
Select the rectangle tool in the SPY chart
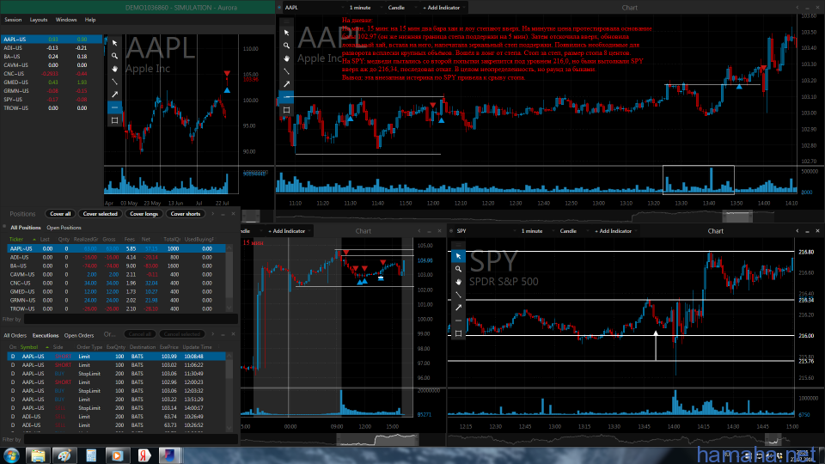click(458, 333)
